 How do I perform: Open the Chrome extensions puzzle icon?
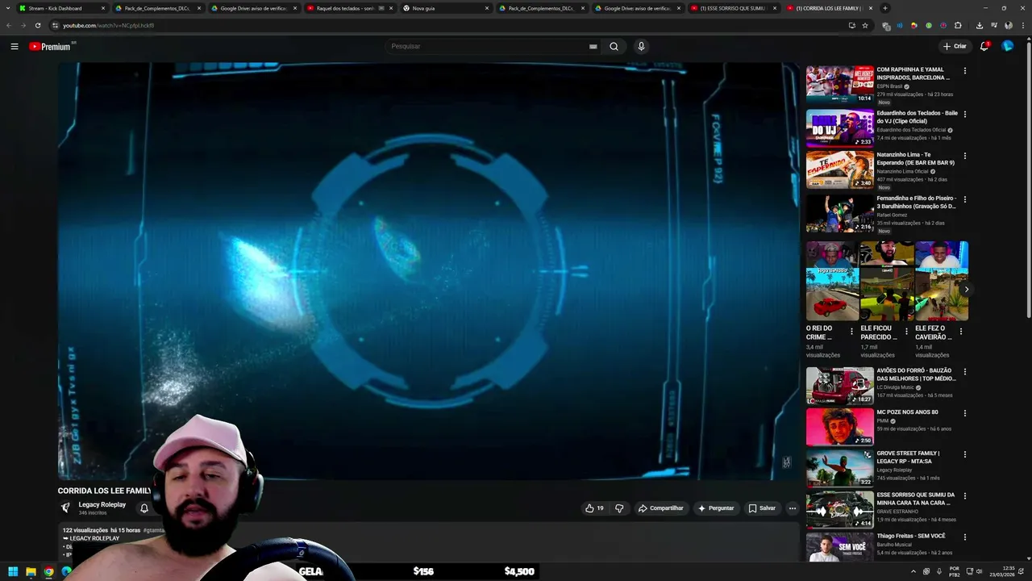pos(959,25)
